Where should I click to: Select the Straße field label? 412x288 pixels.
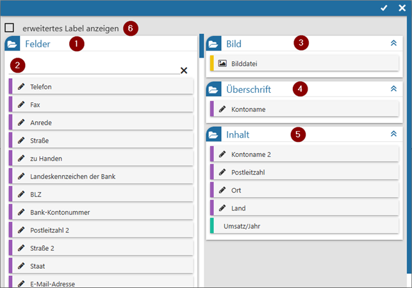pos(40,140)
